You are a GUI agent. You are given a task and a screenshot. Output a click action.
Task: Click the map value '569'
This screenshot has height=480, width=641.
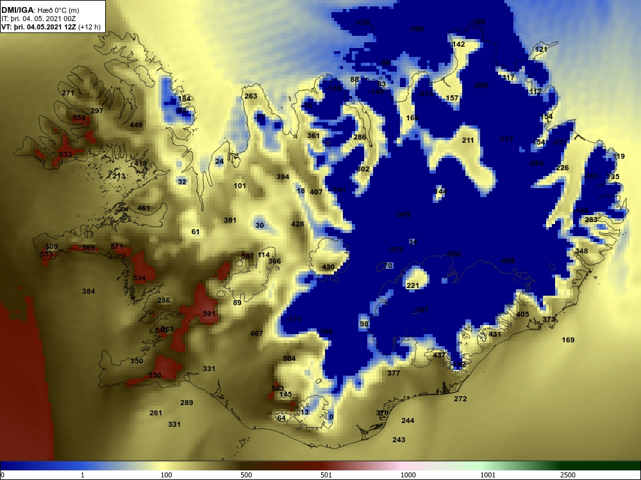point(88,248)
